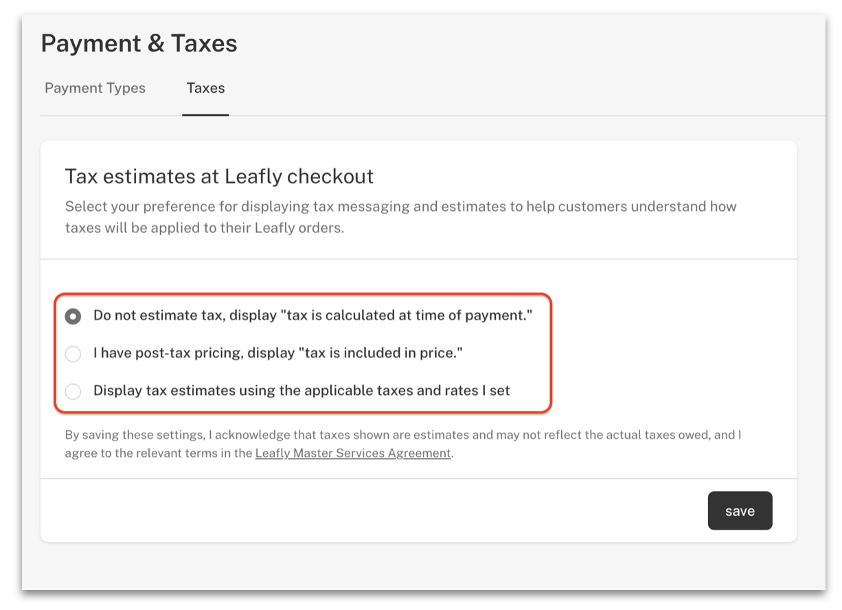Click the underline indicator beneath the Taxes tab
The height and width of the screenshot is (610, 842).
(205, 115)
